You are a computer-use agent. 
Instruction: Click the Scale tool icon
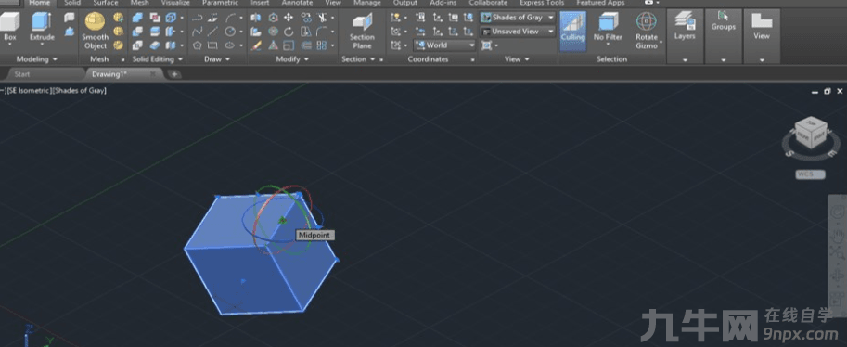tap(289, 45)
